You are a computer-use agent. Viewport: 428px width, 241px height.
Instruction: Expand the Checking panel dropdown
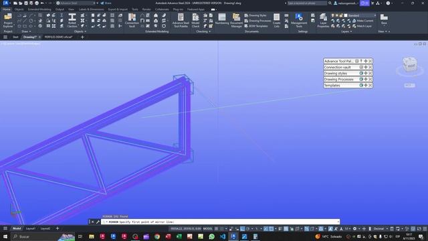pos(203,31)
